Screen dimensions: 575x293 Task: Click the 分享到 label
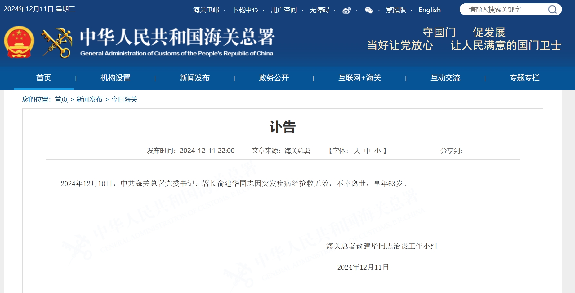pyautogui.click(x=452, y=151)
